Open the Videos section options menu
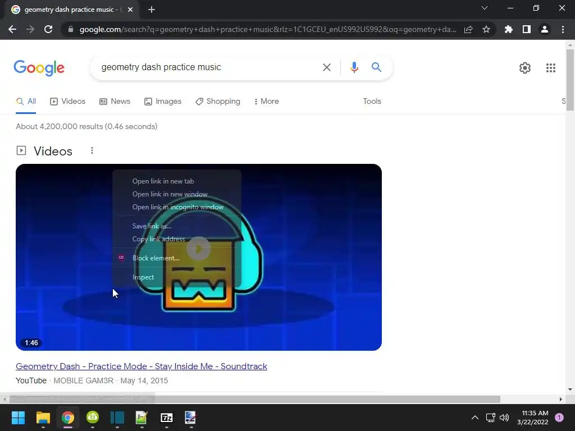This screenshot has height=431, width=575. (x=92, y=150)
